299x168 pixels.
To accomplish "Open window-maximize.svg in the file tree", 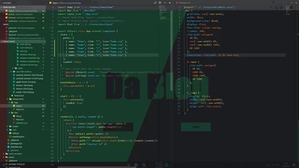I will [x=29, y=58].
